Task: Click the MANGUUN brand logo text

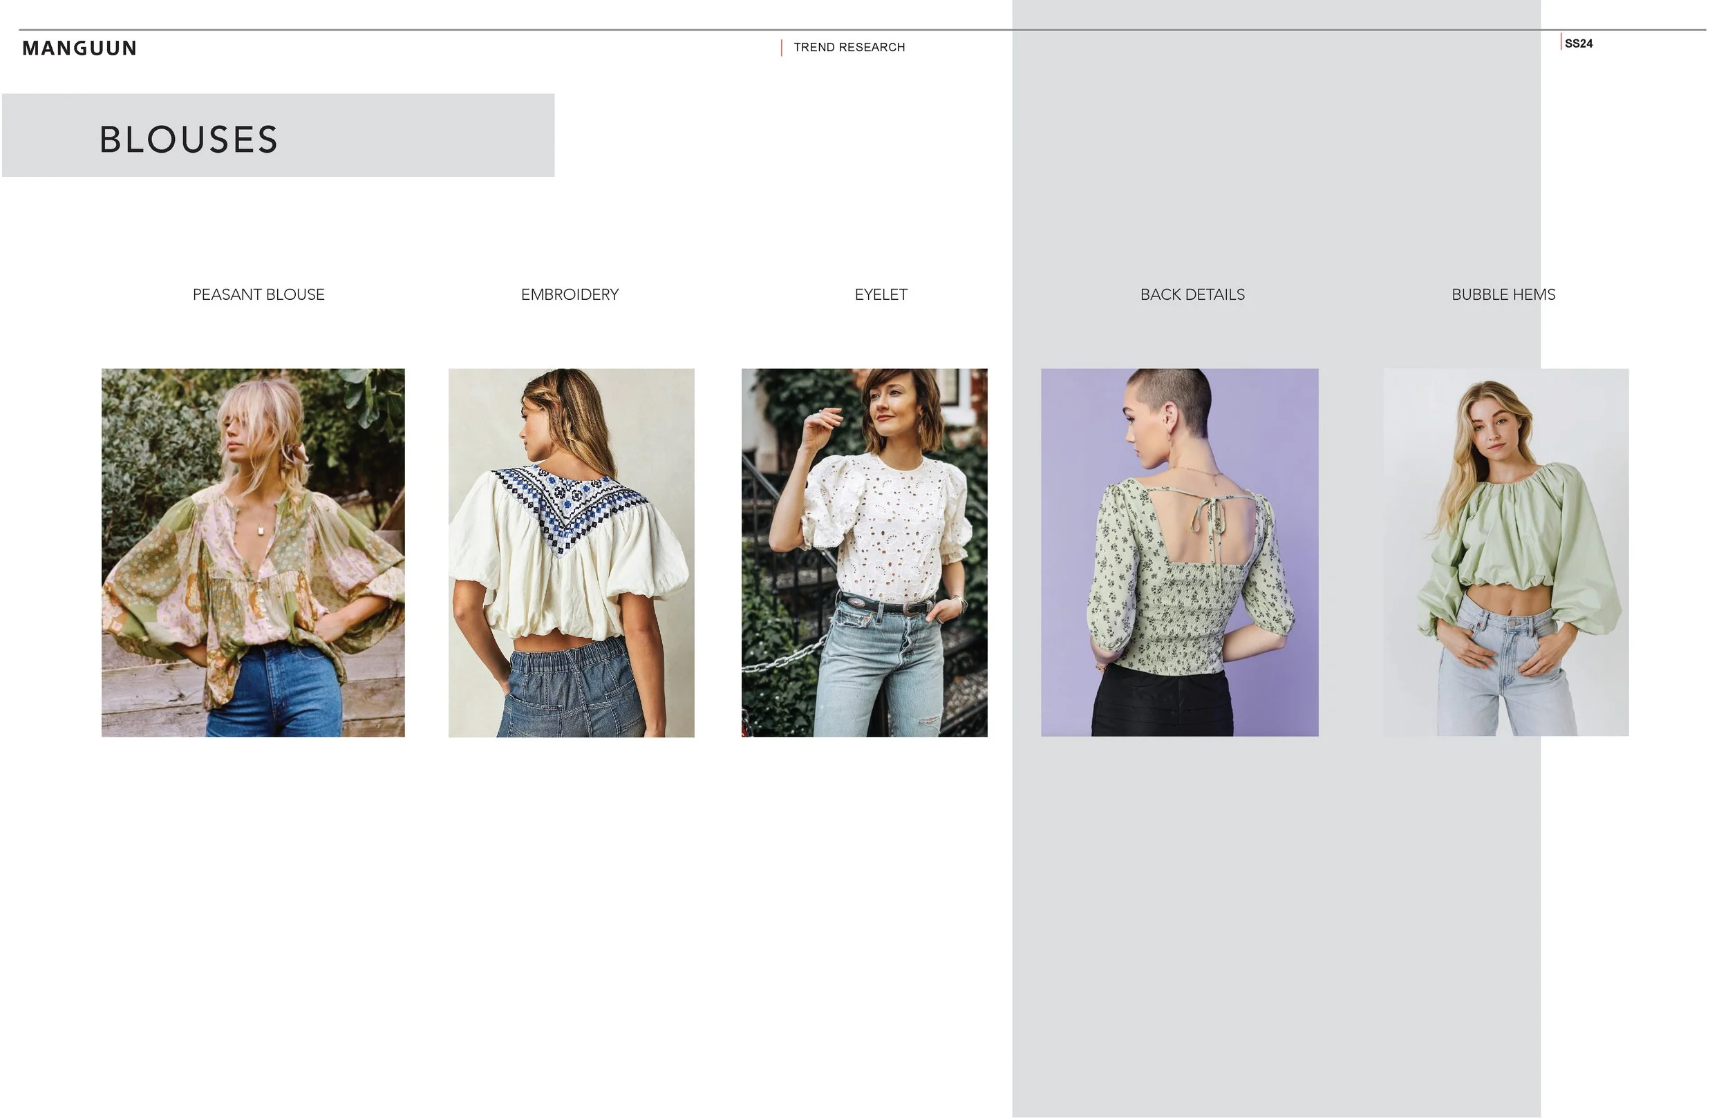Action: pyautogui.click(x=79, y=48)
